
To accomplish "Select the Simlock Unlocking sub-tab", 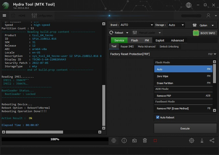I will pyautogui.click(x=169, y=47).
